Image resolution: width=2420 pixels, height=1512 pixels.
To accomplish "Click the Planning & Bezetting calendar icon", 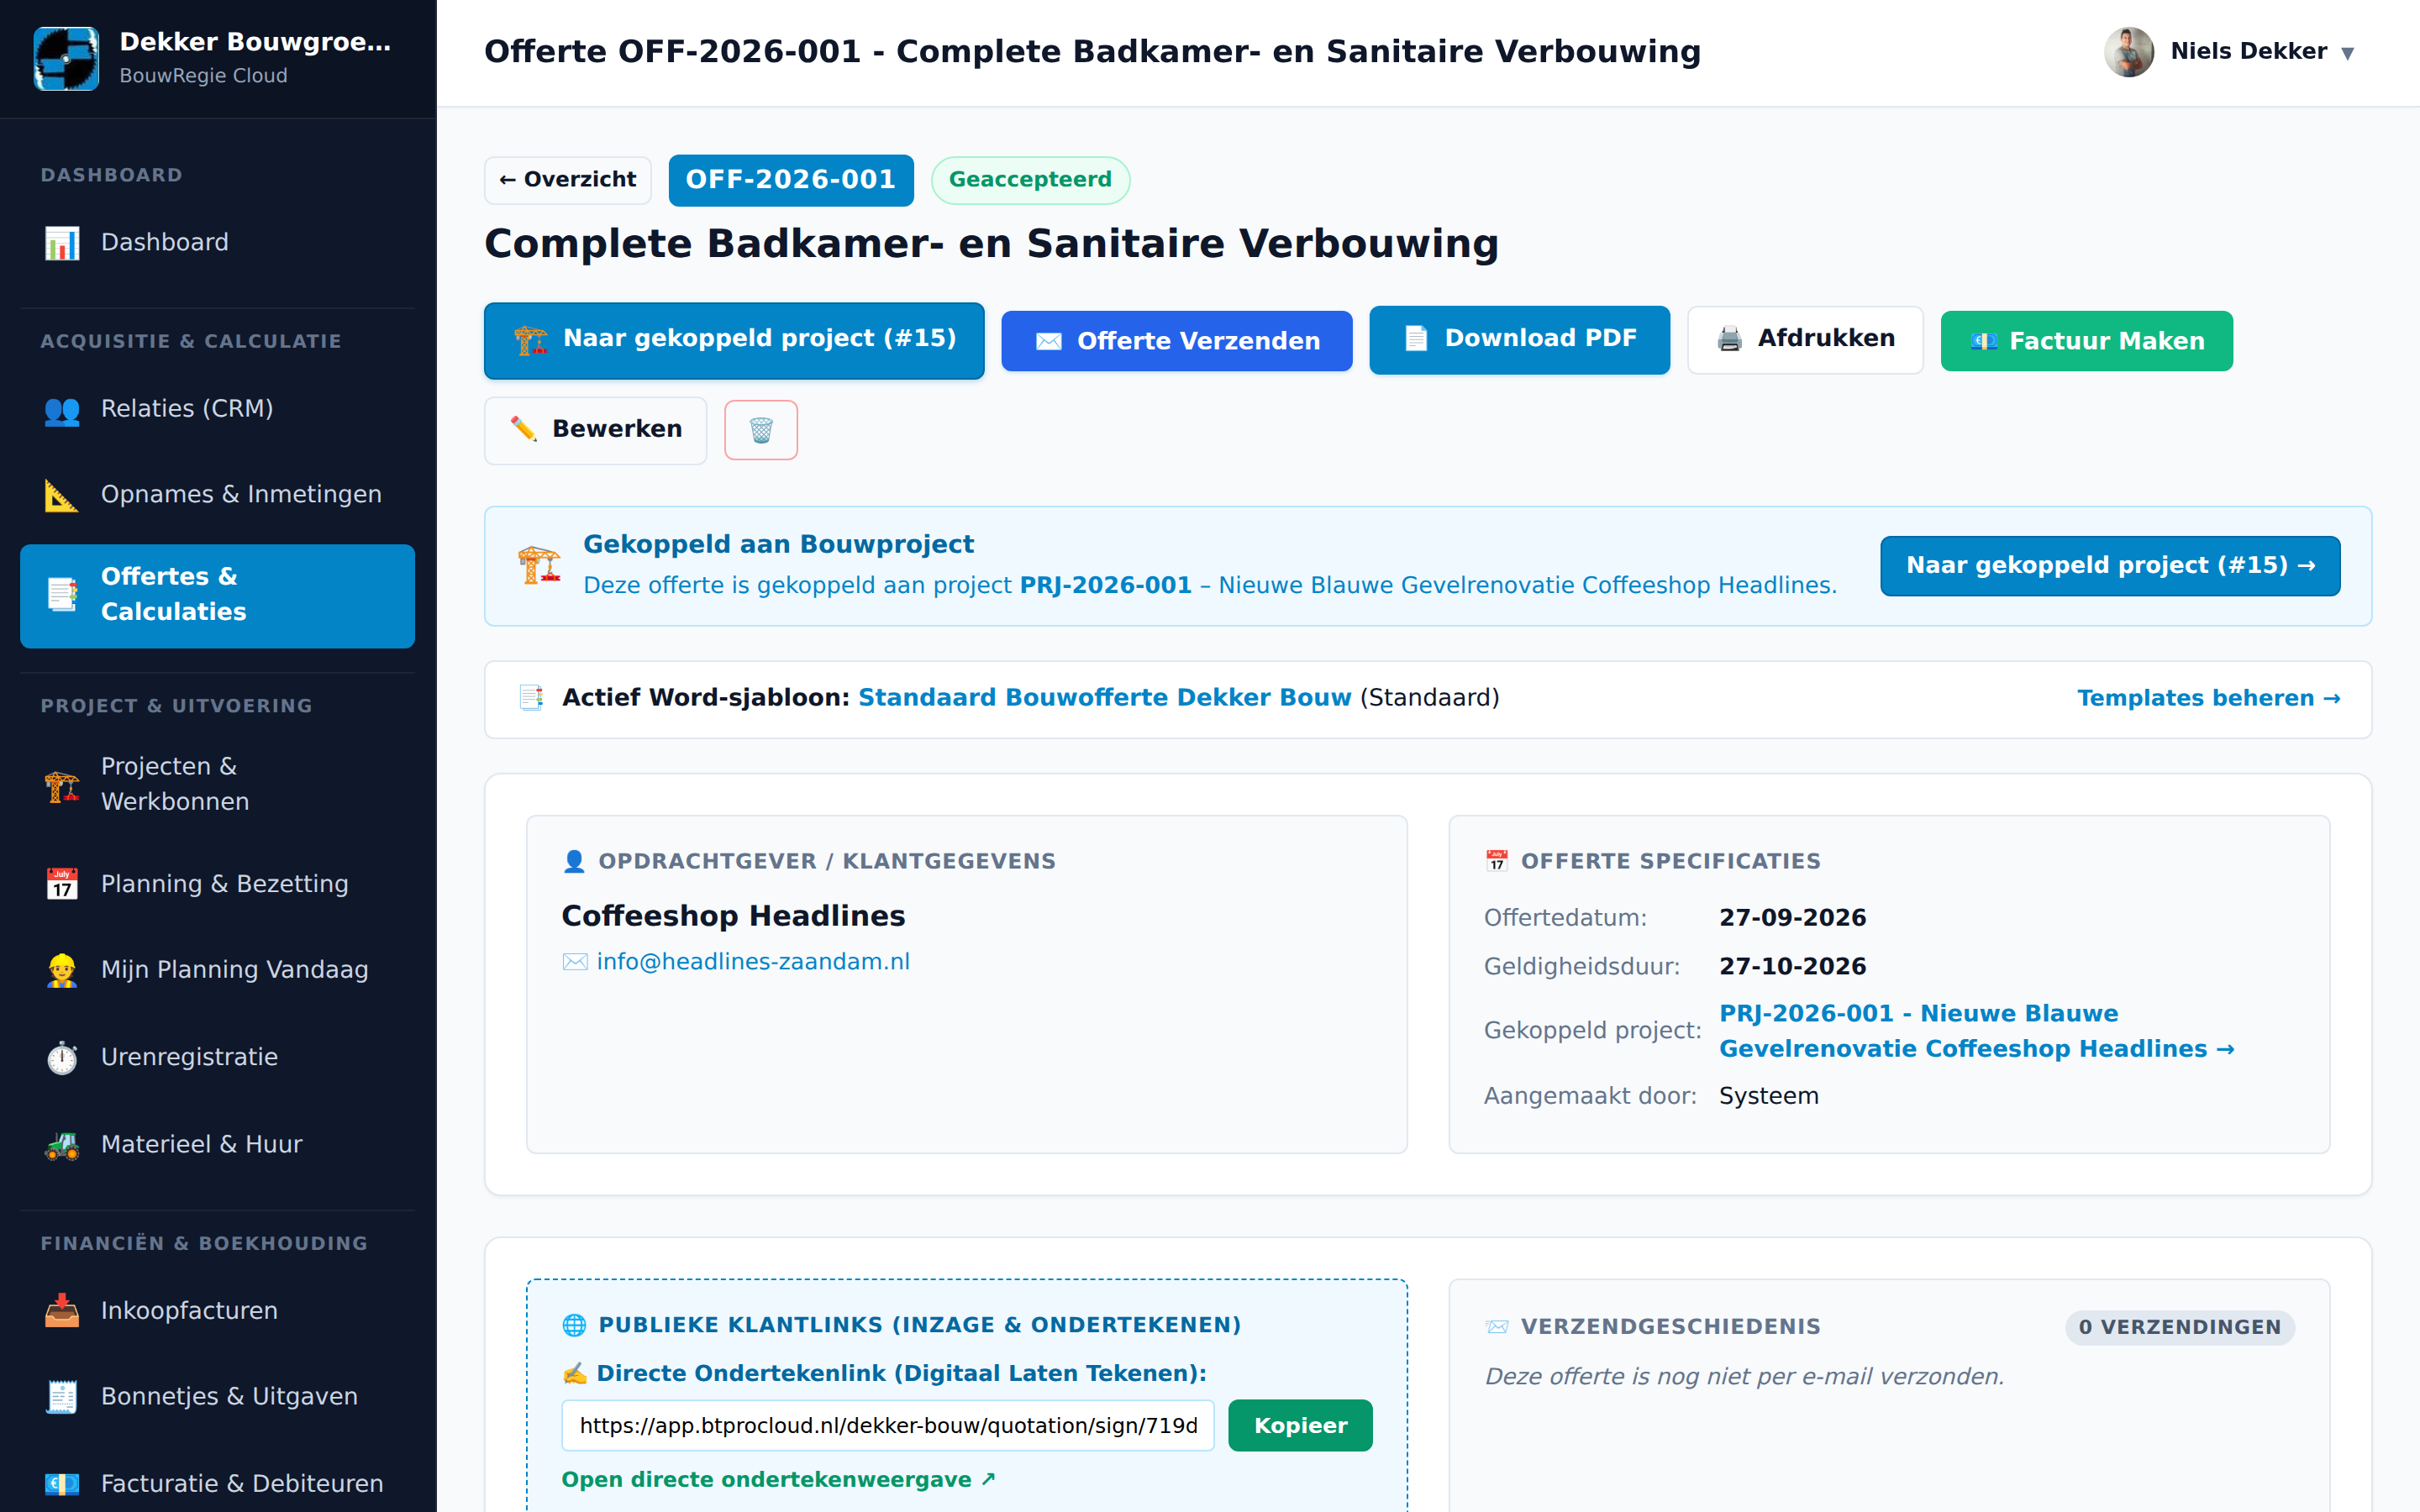I will [x=62, y=884].
